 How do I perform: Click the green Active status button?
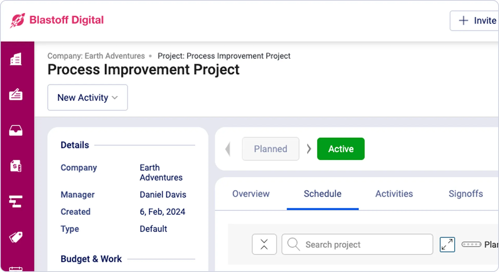click(x=341, y=149)
